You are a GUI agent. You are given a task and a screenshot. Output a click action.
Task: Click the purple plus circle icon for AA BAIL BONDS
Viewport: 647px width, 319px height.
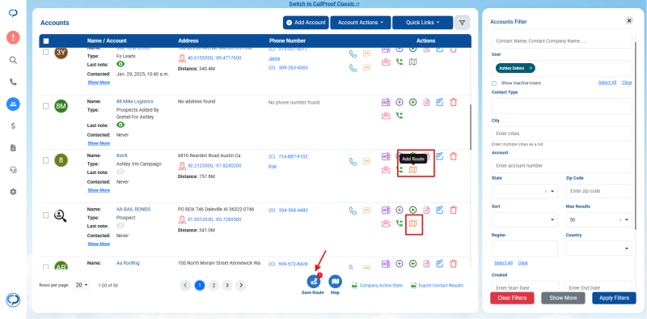pyautogui.click(x=400, y=210)
